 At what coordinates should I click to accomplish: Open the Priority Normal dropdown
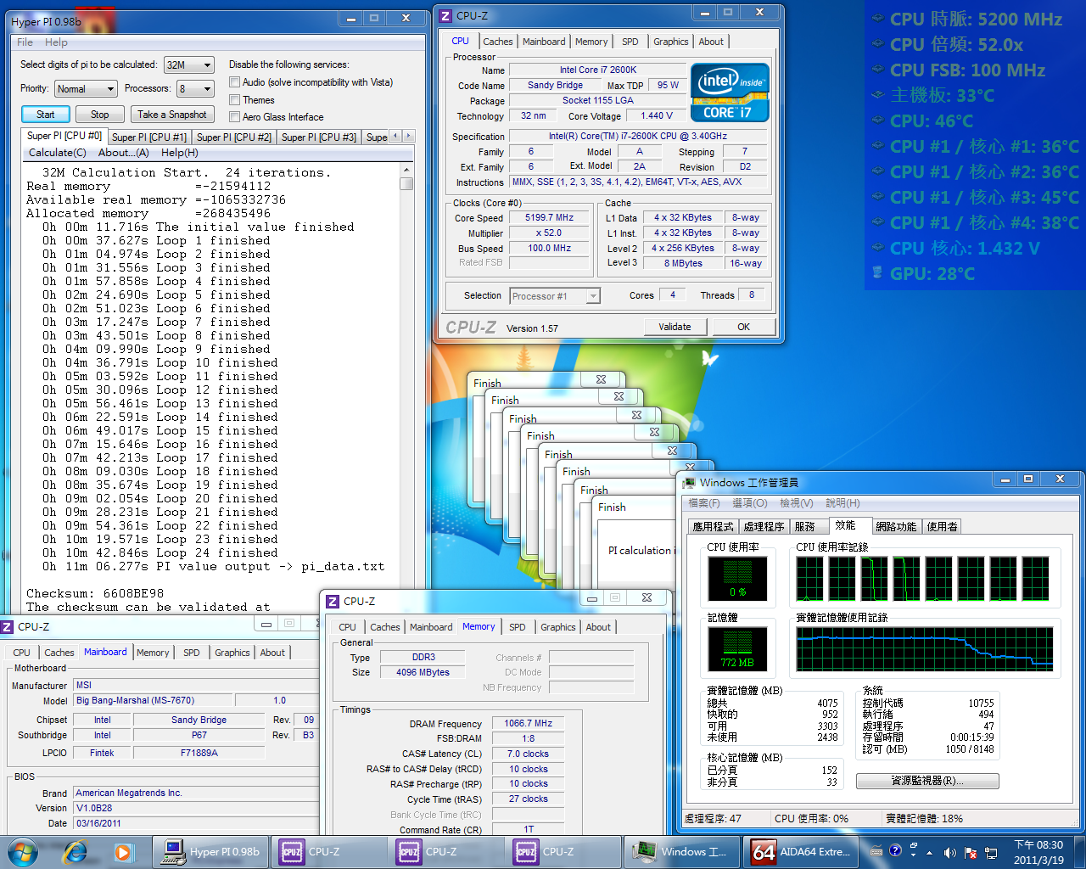[x=85, y=88]
